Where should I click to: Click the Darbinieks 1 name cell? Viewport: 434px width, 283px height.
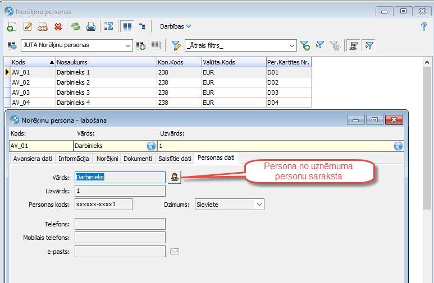(106, 72)
